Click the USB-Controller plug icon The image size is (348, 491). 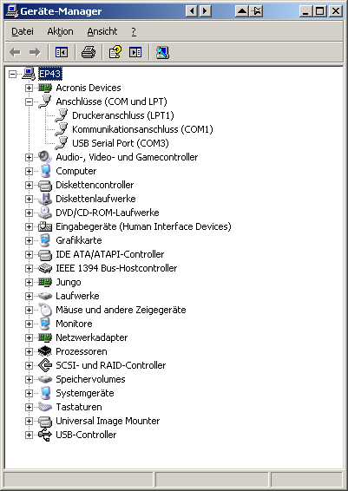pos(45,435)
